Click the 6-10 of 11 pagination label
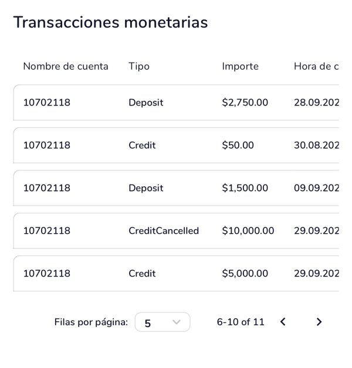Image resolution: width=352 pixels, height=368 pixels. point(241,322)
